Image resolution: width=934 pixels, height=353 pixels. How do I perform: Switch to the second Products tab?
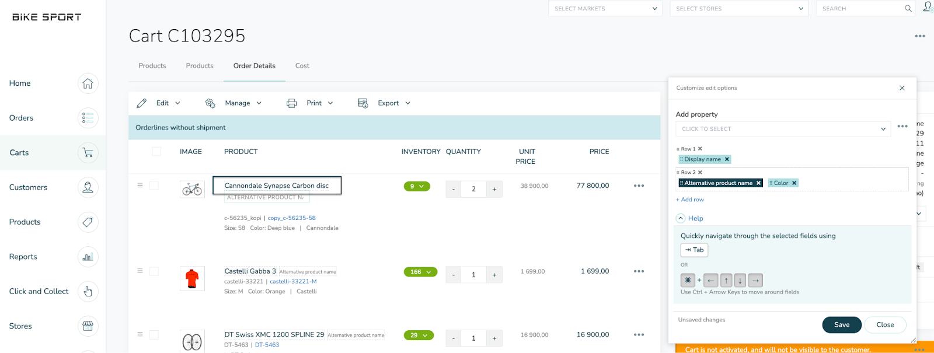point(200,66)
